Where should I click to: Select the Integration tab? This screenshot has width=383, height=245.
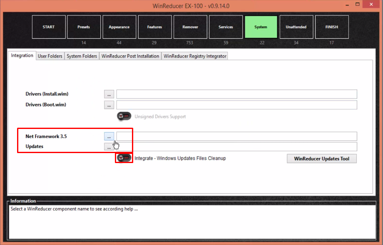coord(22,55)
